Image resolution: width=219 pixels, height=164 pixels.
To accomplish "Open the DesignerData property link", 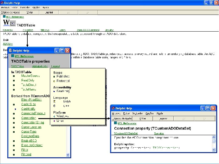I will (30, 136).
